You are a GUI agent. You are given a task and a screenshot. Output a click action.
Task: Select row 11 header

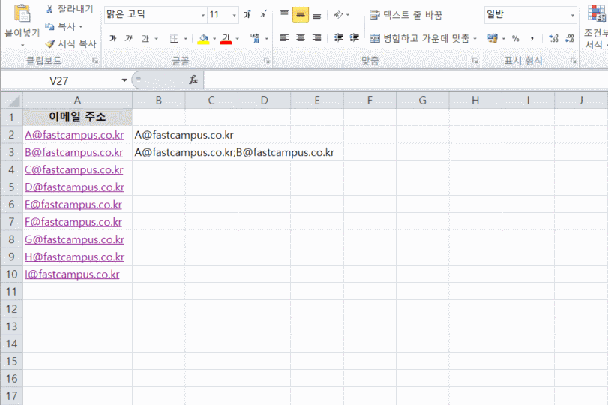pyautogui.click(x=12, y=291)
